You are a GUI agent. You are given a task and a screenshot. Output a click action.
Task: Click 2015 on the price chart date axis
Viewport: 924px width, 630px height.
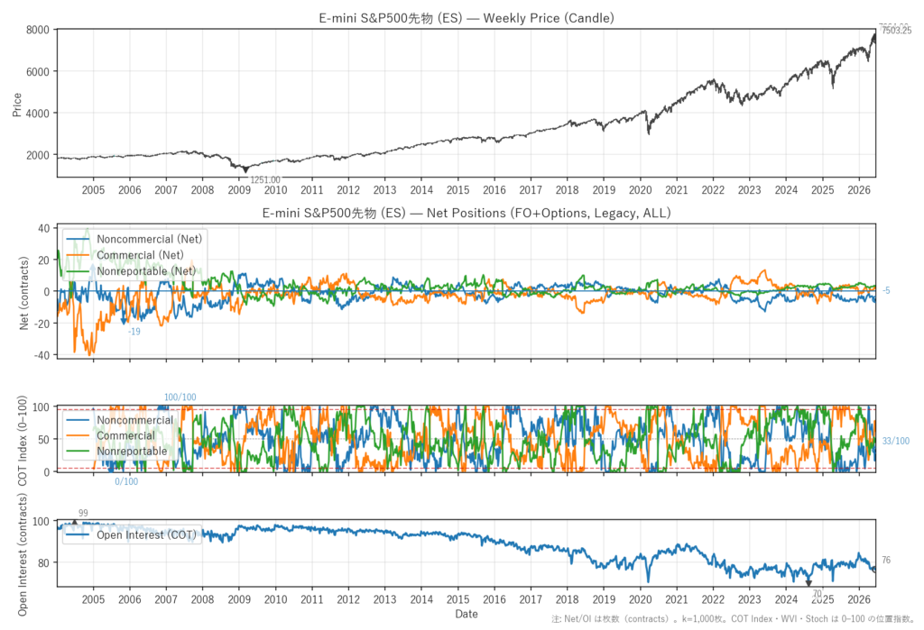[x=457, y=189]
